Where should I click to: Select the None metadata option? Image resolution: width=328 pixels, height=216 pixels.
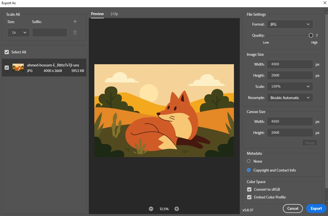(249, 161)
